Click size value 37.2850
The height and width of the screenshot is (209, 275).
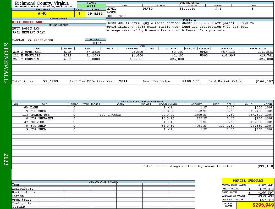click(93, 52)
